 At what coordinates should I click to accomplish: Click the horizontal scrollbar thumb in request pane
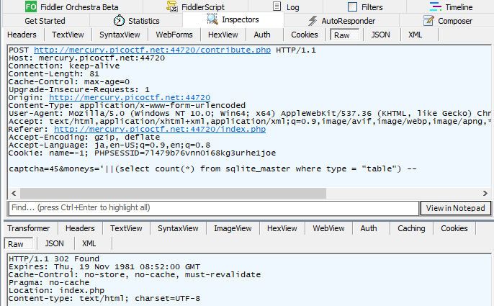[173, 193]
